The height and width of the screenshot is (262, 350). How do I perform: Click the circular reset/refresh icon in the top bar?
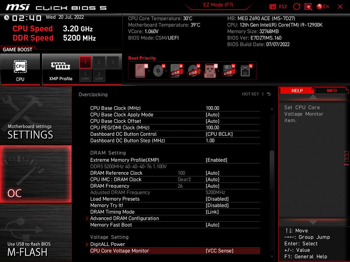pos(297,7)
